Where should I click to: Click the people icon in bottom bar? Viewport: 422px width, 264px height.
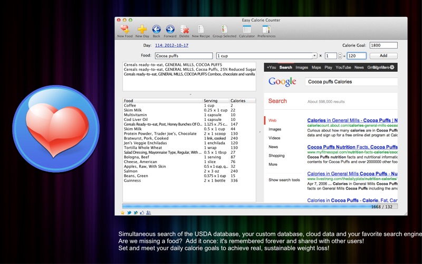click(x=149, y=213)
